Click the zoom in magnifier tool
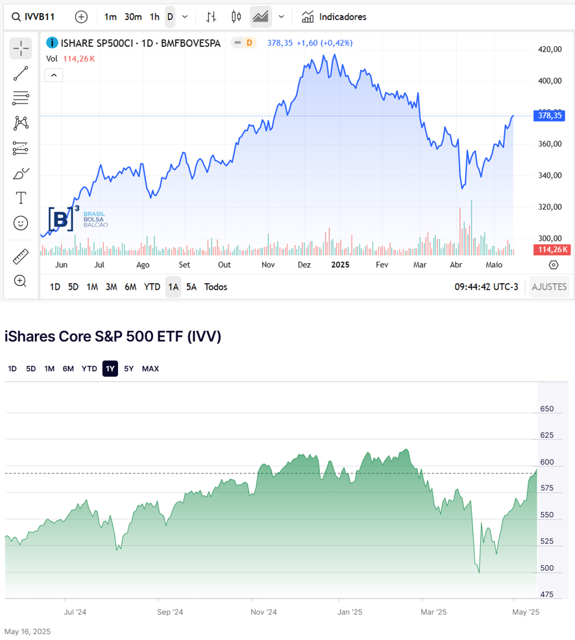Screen dimensions: 575x640 21,281
